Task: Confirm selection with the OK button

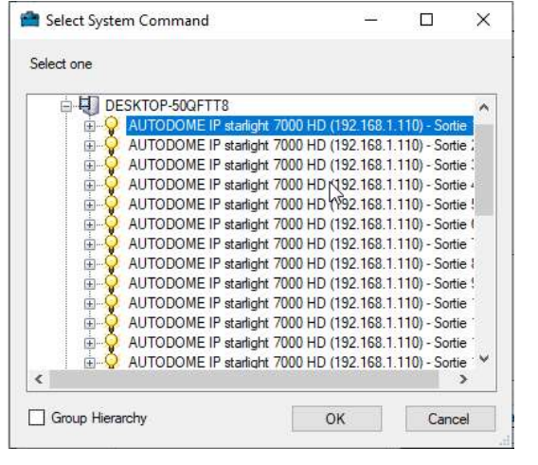Action: pos(336,419)
